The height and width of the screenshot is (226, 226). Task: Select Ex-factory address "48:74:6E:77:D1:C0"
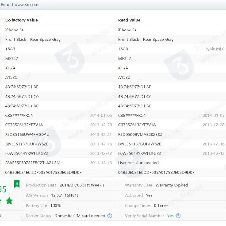[22, 97]
